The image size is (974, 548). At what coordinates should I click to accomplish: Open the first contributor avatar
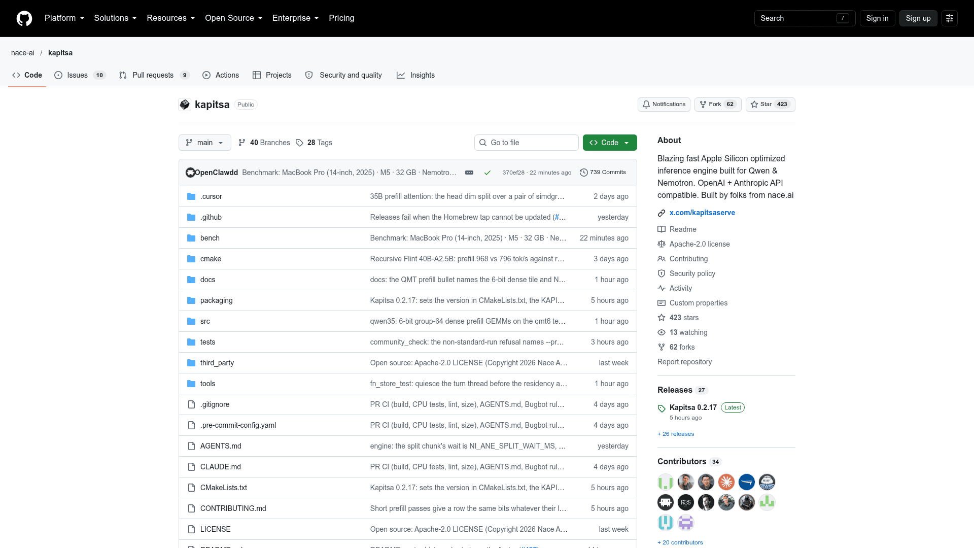click(x=666, y=482)
